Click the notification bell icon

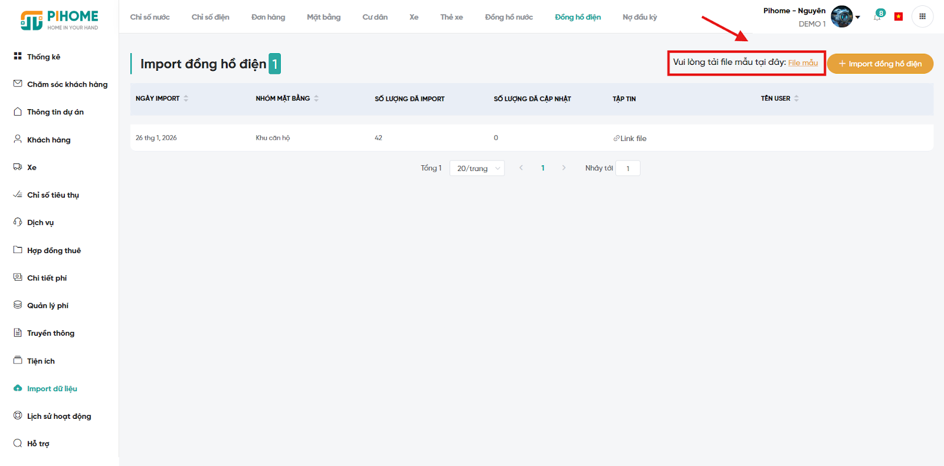(877, 17)
